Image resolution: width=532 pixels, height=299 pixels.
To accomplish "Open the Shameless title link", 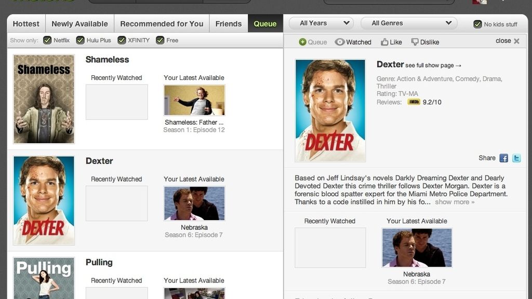I will click(x=107, y=60).
